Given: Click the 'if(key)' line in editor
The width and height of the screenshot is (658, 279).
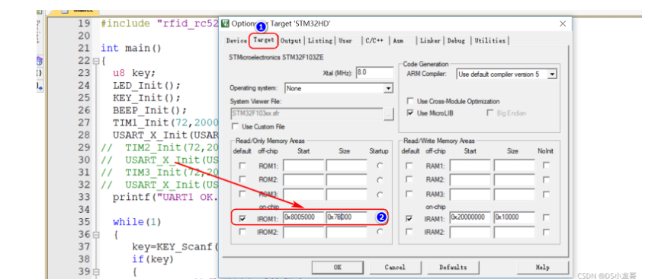Looking at the screenshot, I should (x=152, y=259).
